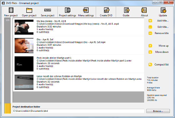Click the text '7:41 minutes' under Total duration

point(152,80)
